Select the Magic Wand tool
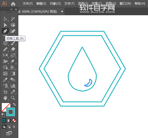The image size is (148, 138). pyautogui.click(x=13, y=19)
